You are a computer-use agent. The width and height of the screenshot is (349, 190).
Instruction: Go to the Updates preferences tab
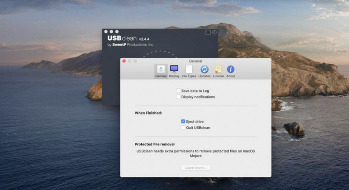(204, 71)
